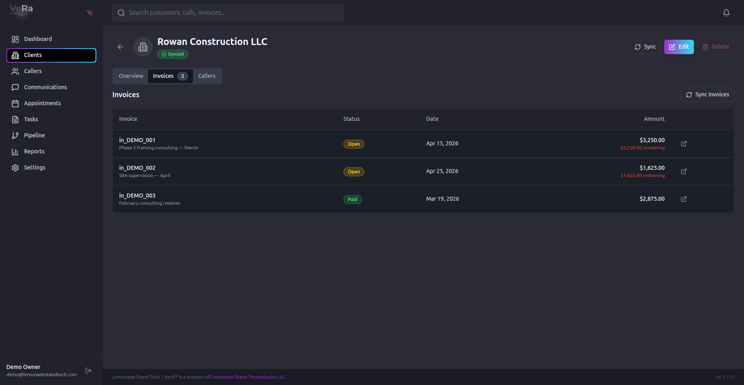Viewport: 744px width, 385px height.
Task: Click the Invoices count badge 3
Action: click(183, 76)
